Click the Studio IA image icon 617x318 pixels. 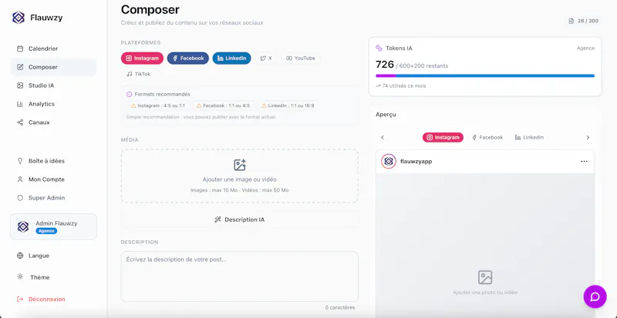(x=20, y=85)
